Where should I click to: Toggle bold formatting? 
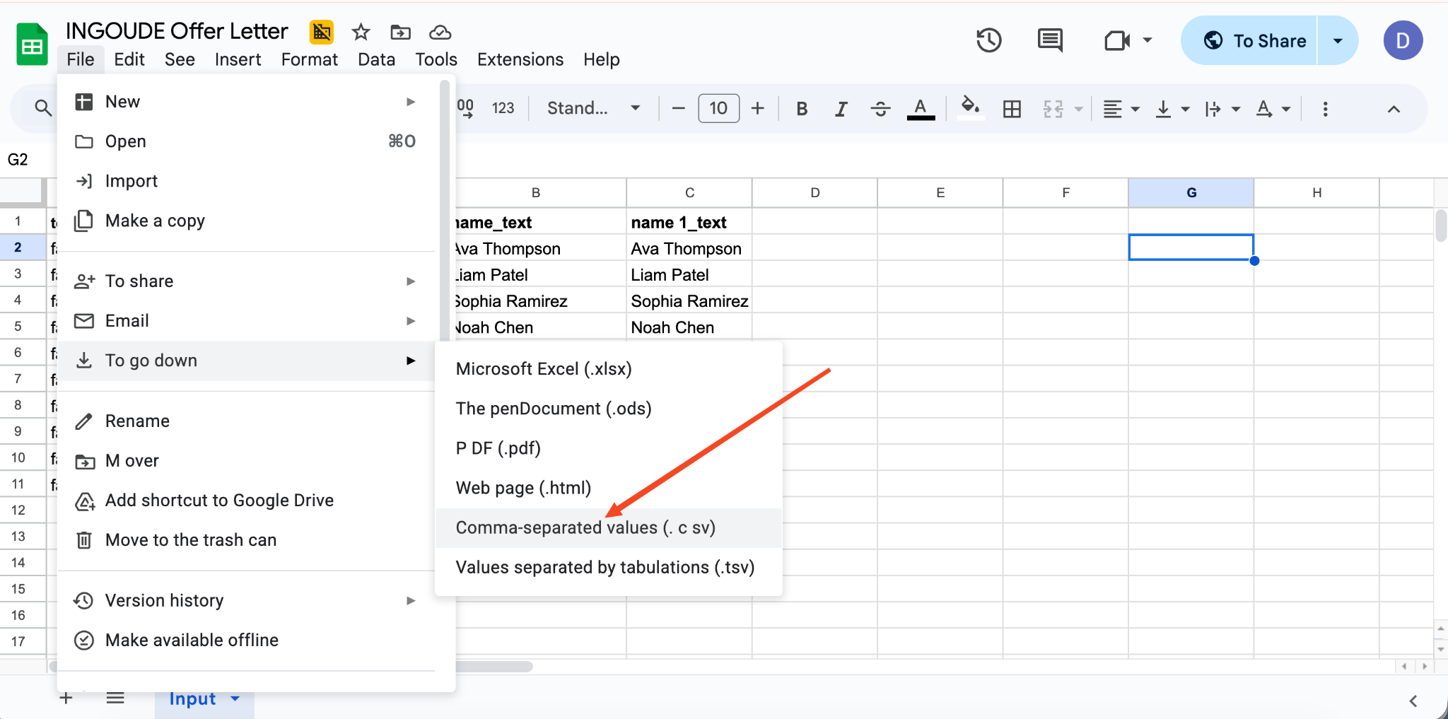[x=802, y=108]
